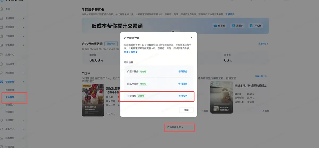Click the blue 智能创作 sidebar icon

[x=2, y=82]
